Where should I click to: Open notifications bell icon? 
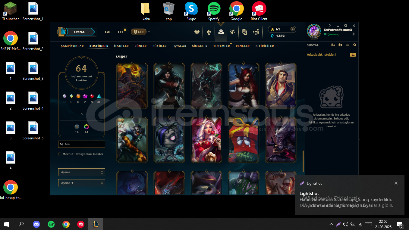coord(354,34)
